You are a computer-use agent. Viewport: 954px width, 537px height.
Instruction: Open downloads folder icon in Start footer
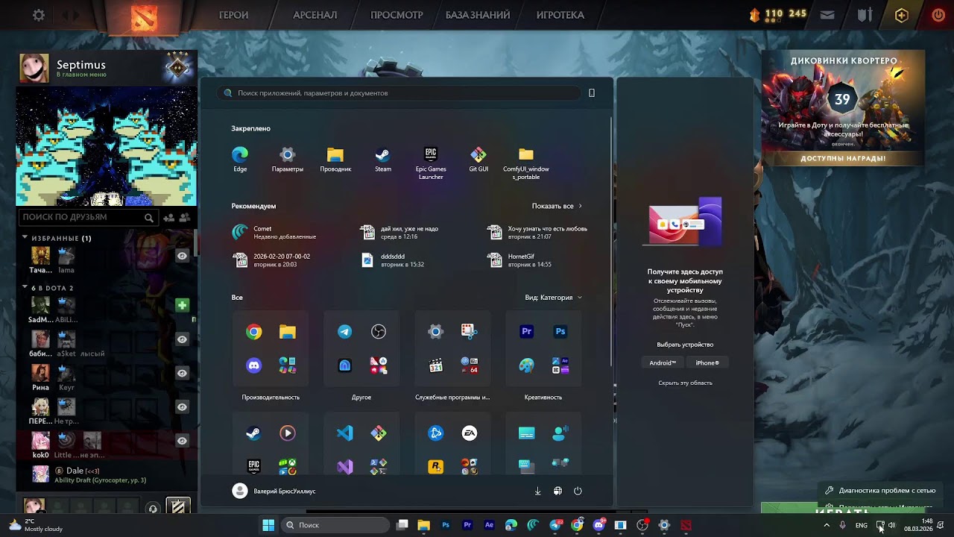[537, 491]
